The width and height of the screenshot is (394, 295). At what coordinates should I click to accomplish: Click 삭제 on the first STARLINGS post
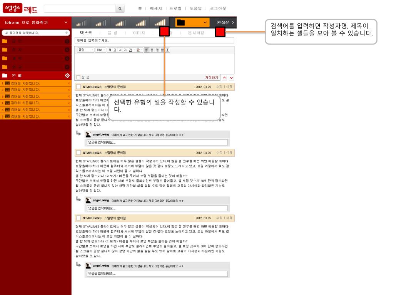(x=229, y=86)
